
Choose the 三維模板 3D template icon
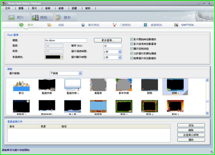coord(114,25)
